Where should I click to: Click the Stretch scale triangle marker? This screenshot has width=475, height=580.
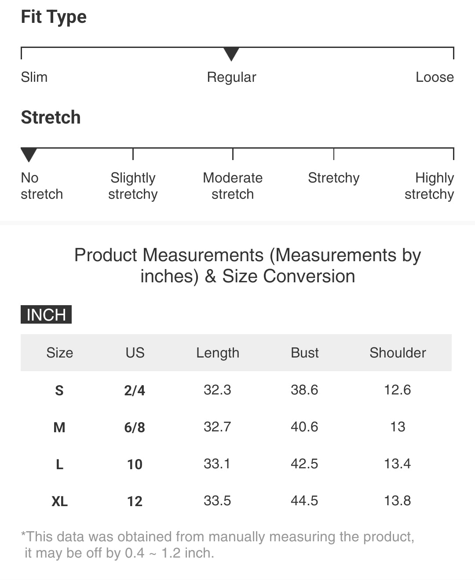pos(29,154)
